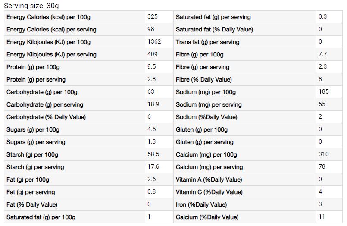Click the 1362 kilojoules value cell
The width and height of the screenshot is (347, 226).
(154, 42)
